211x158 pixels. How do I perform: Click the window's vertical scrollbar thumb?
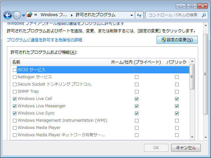pos(205,74)
